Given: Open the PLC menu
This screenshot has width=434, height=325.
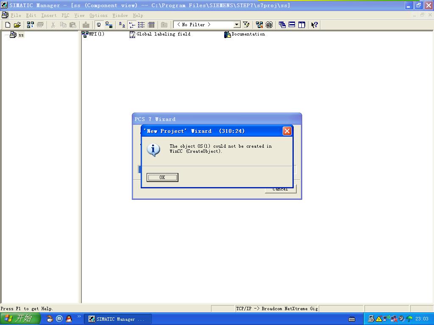Looking at the screenshot, I should 65,16.
